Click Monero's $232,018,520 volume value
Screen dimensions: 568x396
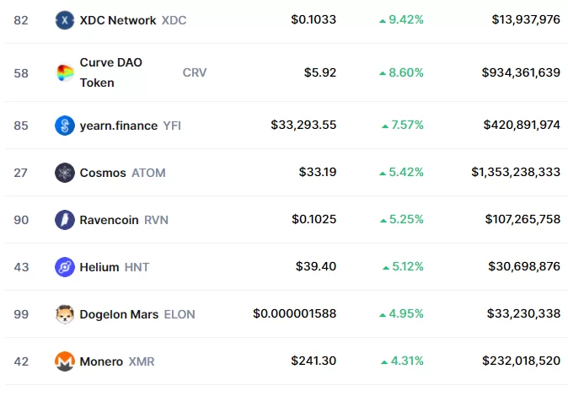tap(521, 361)
